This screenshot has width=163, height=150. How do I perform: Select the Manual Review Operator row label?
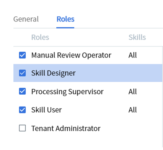tap(71, 55)
